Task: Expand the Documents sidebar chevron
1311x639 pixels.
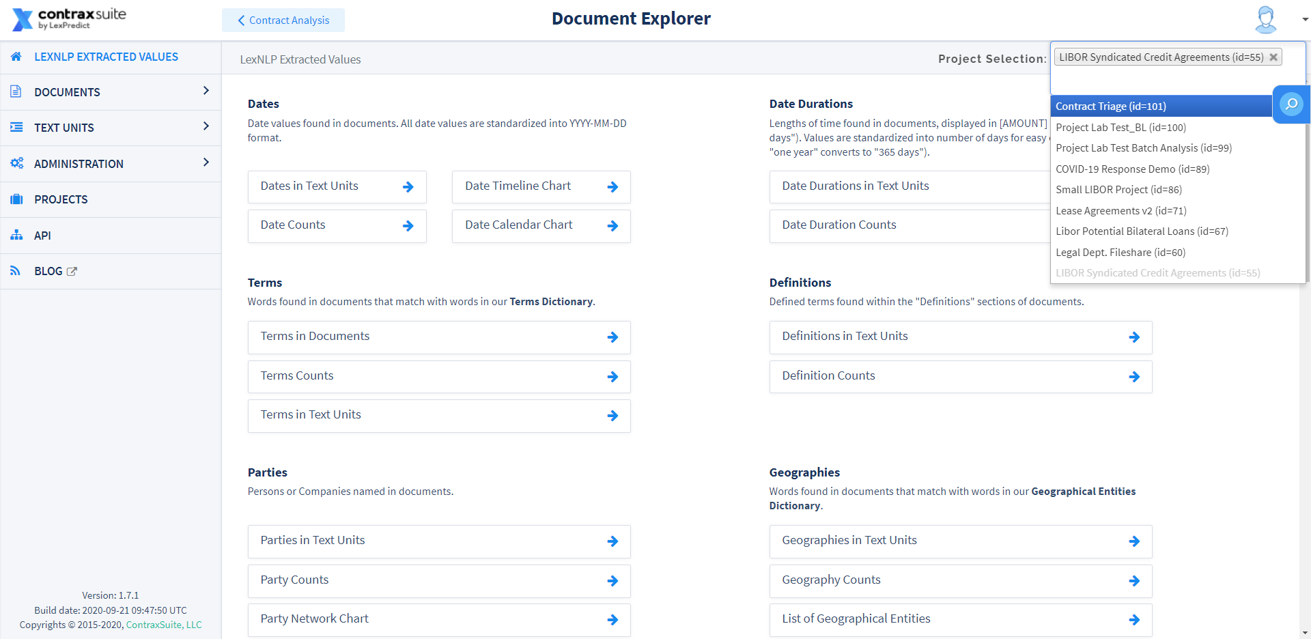Action: coord(206,91)
